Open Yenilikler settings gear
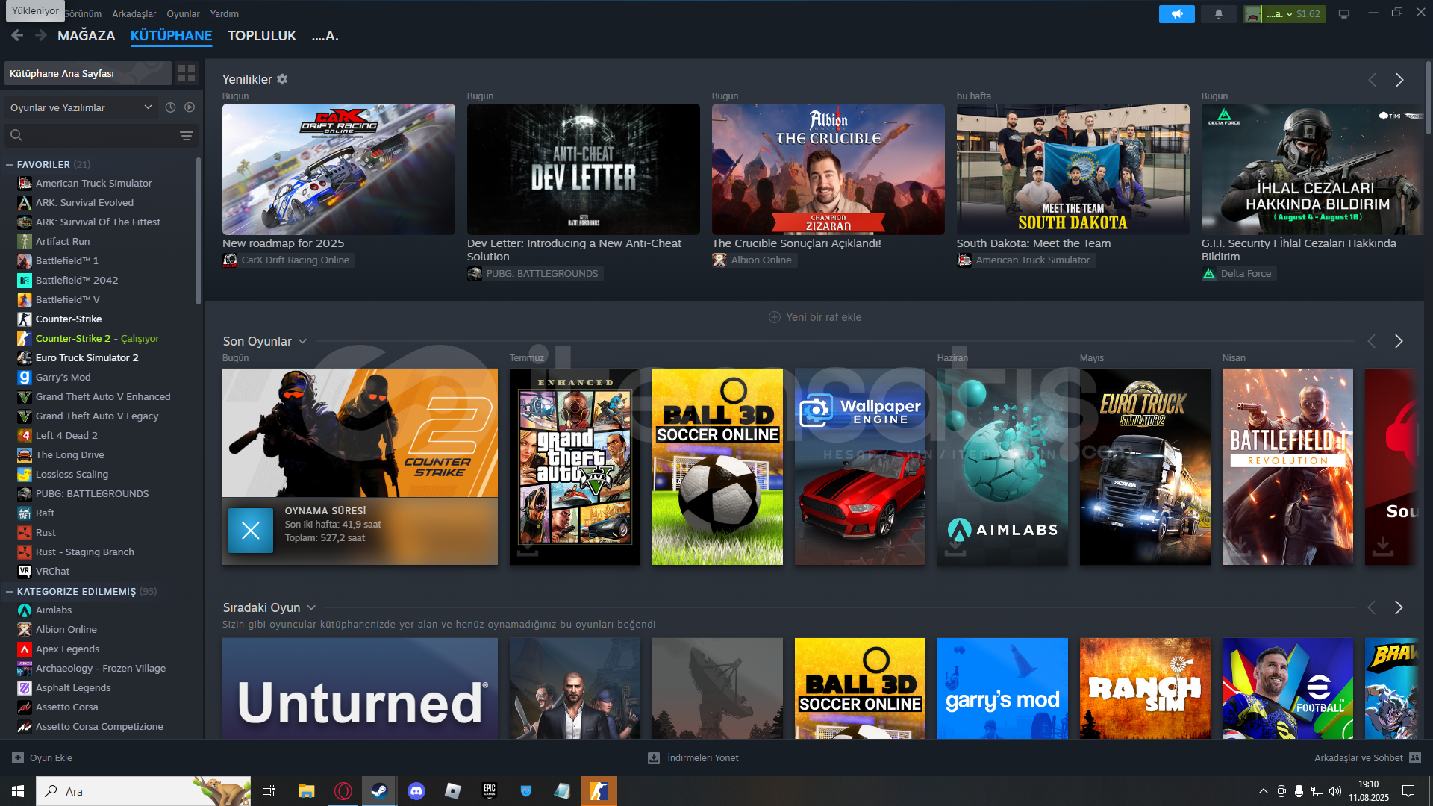This screenshot has height=806, width=1433. point(282,79)
